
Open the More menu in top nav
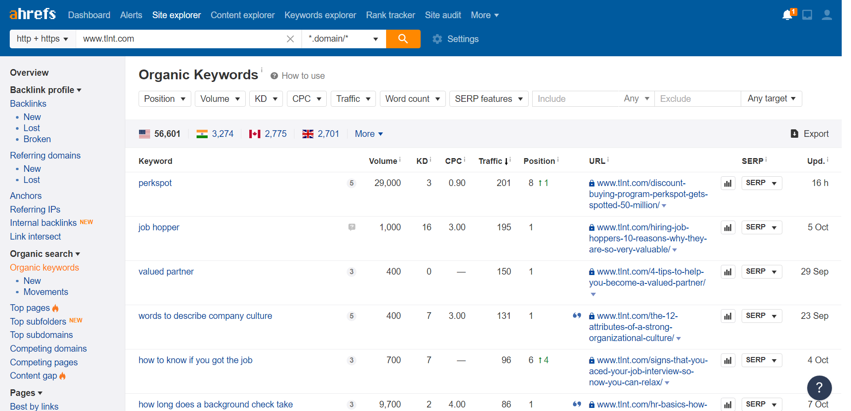click(x=485, y=15)
